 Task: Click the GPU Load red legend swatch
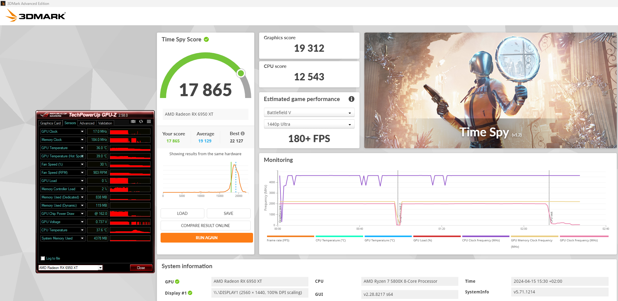point(437,236)
